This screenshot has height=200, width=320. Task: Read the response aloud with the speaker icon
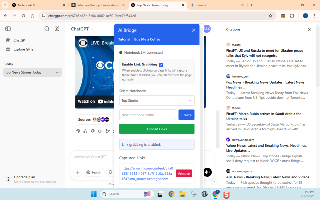click(100, 131)
